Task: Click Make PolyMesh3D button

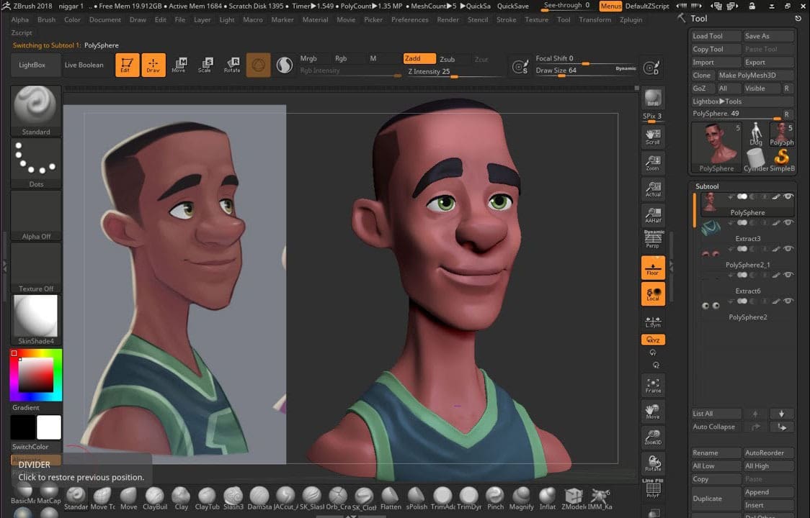Action: (x=756, y=76)
